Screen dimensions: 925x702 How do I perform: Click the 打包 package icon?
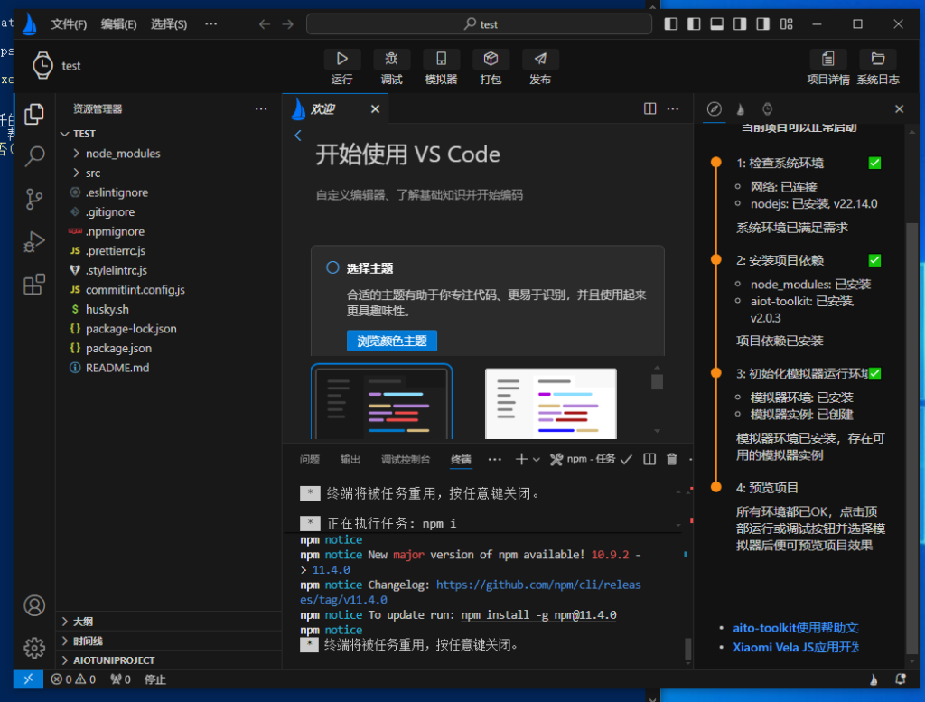point(491,59)
